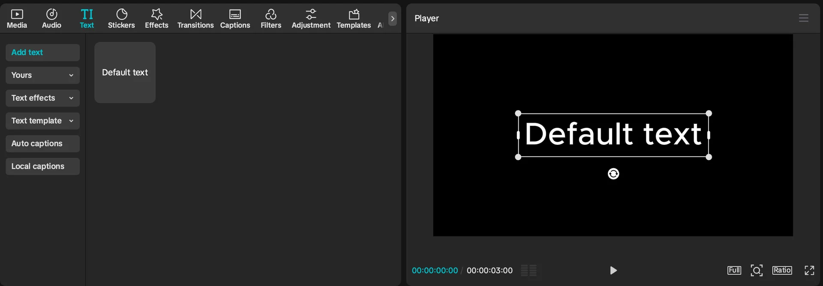Toggle fullscreen player view
The width and height of the screenshot is (823, 286).
(809, 270)
